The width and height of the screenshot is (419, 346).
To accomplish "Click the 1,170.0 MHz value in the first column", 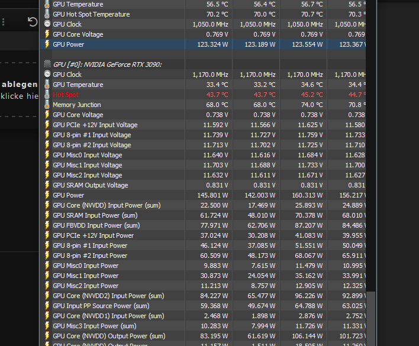I will click(210, 75).
